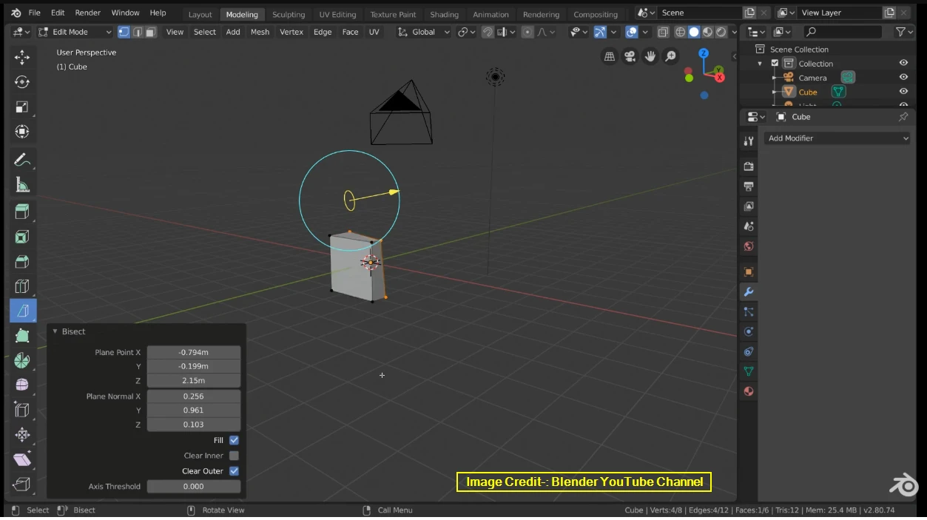Screen dimensions: 927x520
Task: Open the Material properties tab
Action: point(749,391)
